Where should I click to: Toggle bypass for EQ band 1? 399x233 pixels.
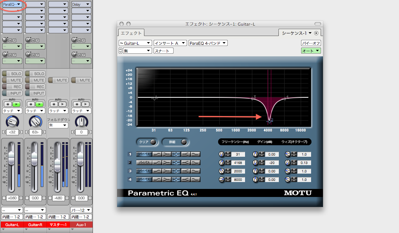[x=144, y=154]
